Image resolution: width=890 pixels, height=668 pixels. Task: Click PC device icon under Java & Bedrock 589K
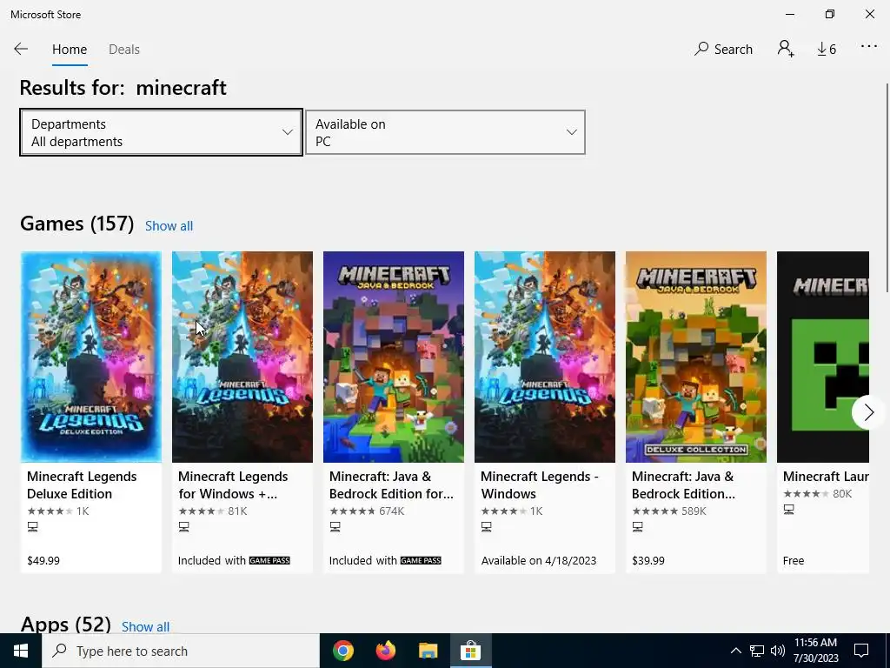[638, 527]
